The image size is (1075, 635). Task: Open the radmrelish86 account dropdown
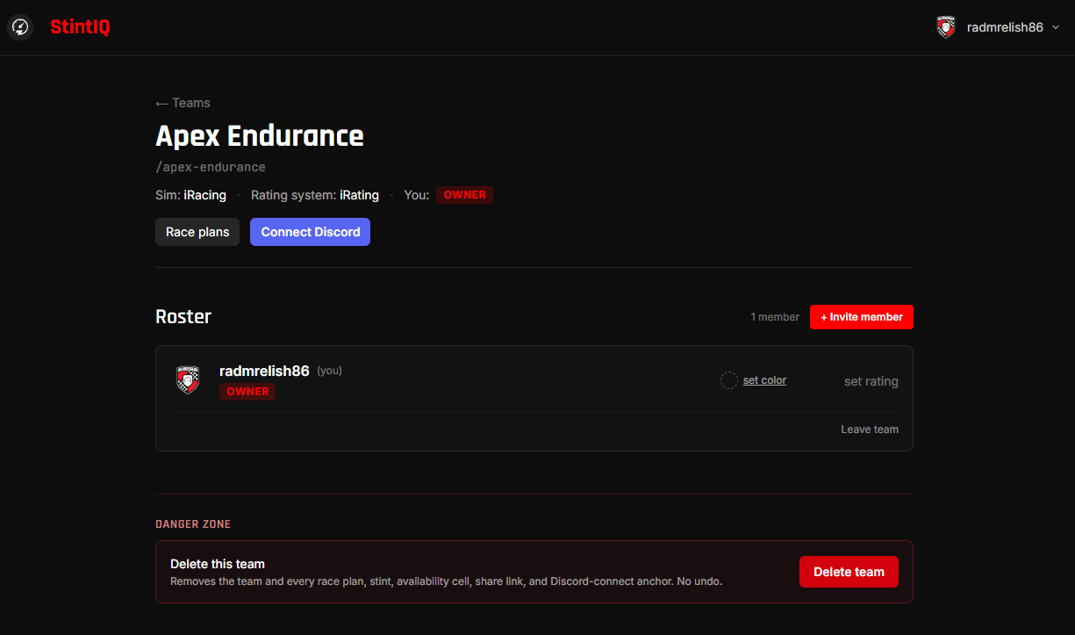(999, 27)
